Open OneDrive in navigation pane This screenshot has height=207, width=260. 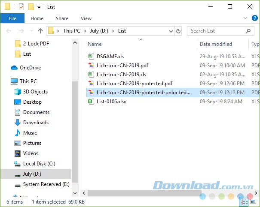point(26,68)
